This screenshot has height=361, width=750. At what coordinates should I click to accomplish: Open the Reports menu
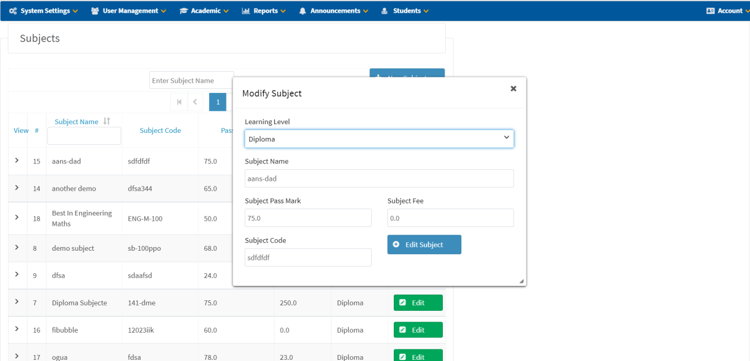point(264,10)
